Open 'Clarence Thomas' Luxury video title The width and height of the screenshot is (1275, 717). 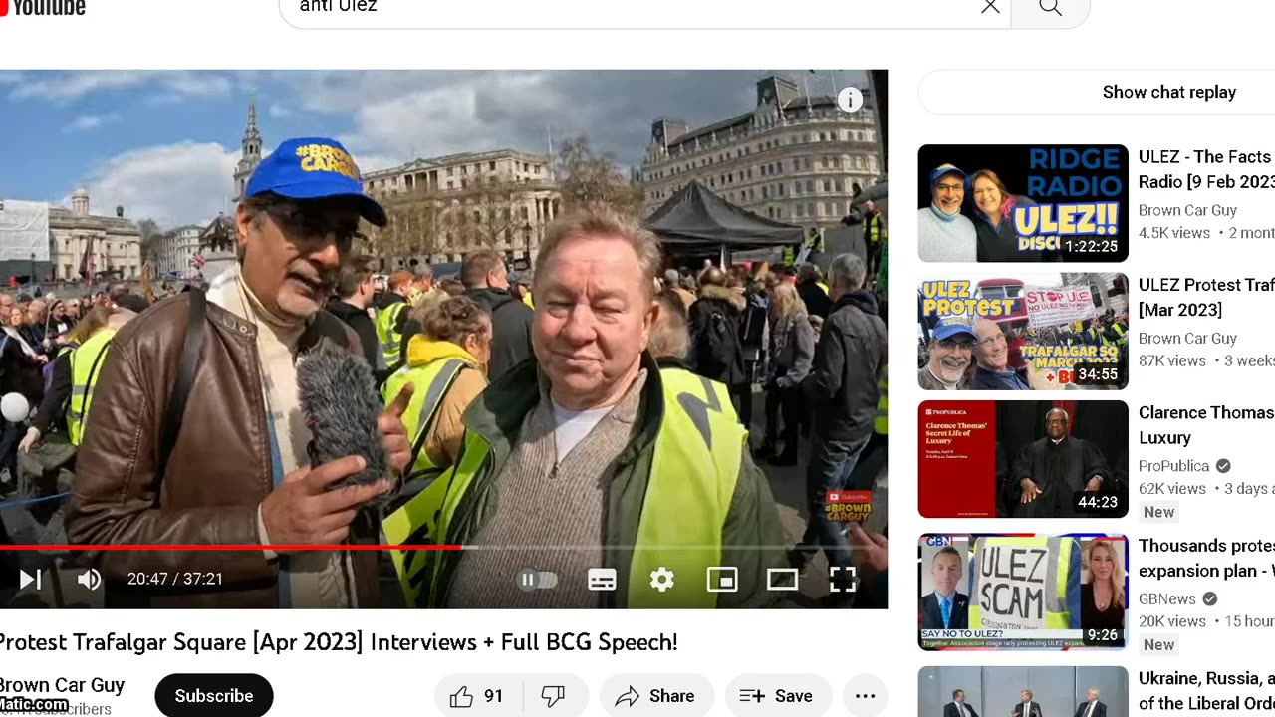[1206, 425]
